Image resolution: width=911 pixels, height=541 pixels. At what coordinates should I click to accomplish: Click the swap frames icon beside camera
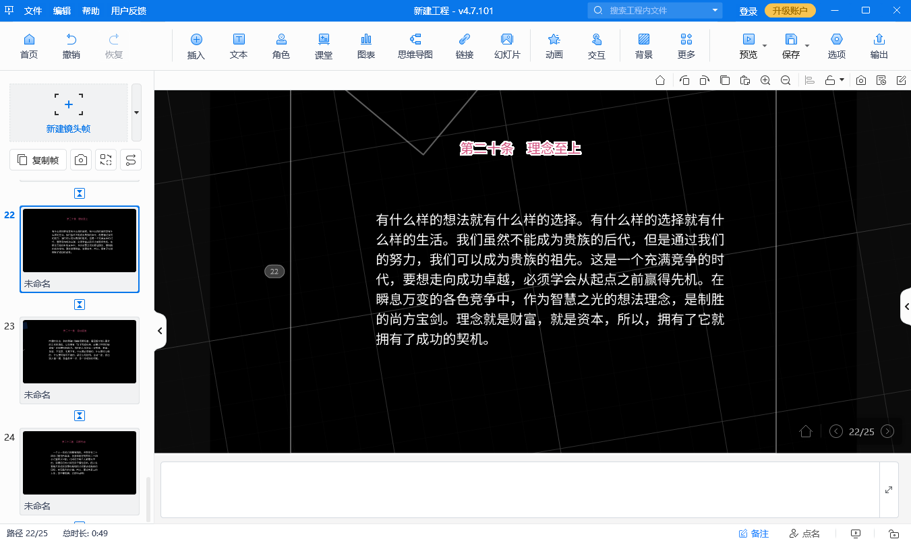click(106, 160)
